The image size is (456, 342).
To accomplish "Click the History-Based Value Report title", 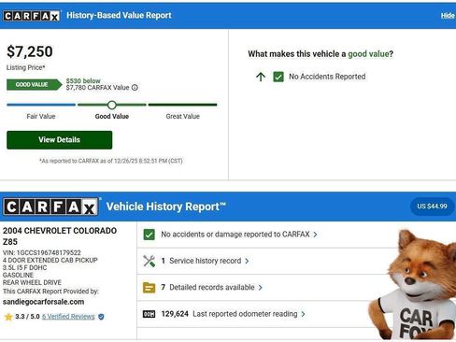I will point(119,16).
